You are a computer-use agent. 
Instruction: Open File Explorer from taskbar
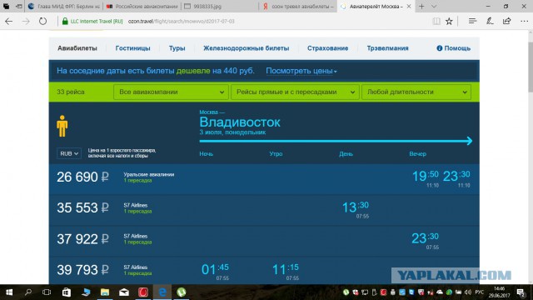pos(105,292)
